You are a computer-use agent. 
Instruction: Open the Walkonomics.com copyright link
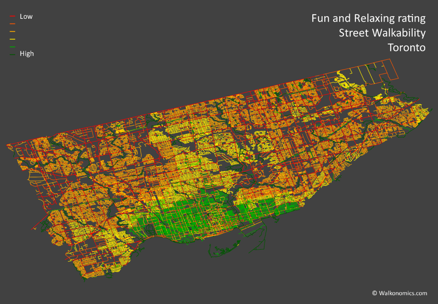coord(399,293)
